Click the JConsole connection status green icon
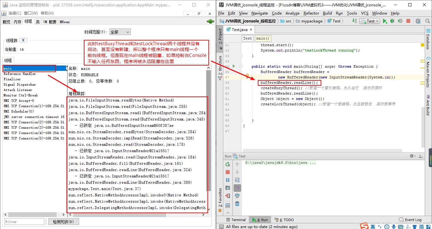The image size is (432, 229). tap(210, 21)
